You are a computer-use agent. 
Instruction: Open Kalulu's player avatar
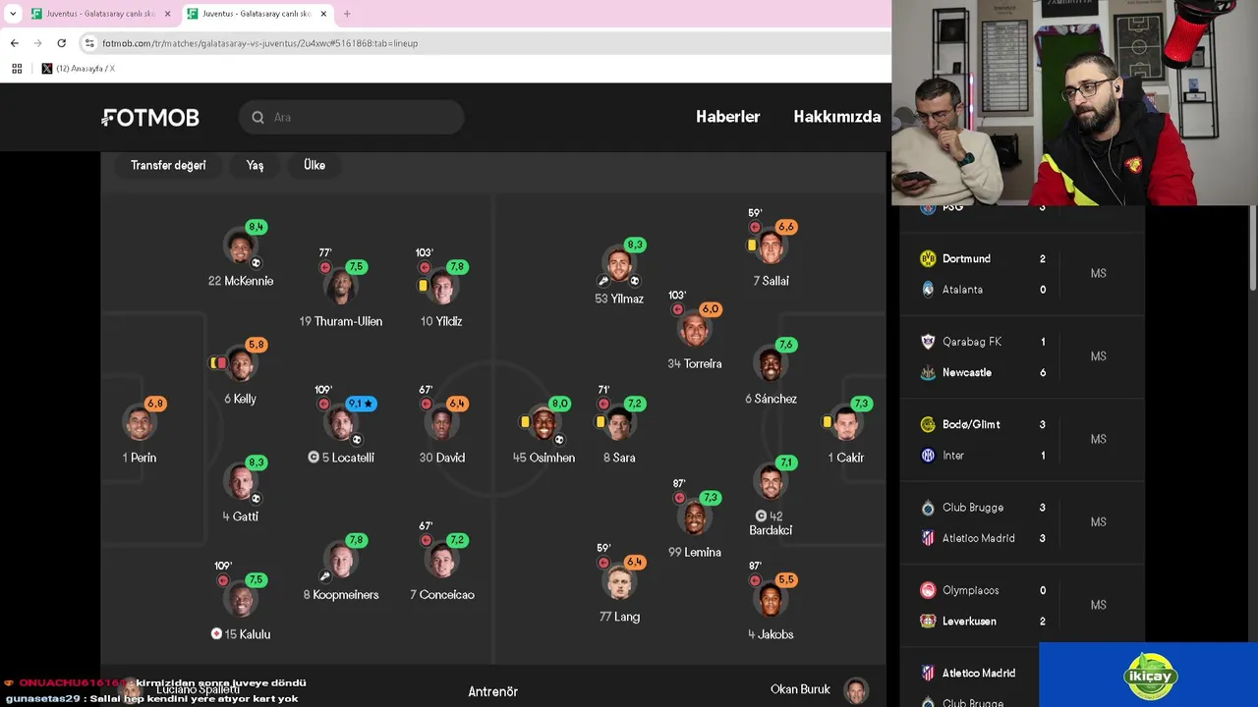pos(241,600)
